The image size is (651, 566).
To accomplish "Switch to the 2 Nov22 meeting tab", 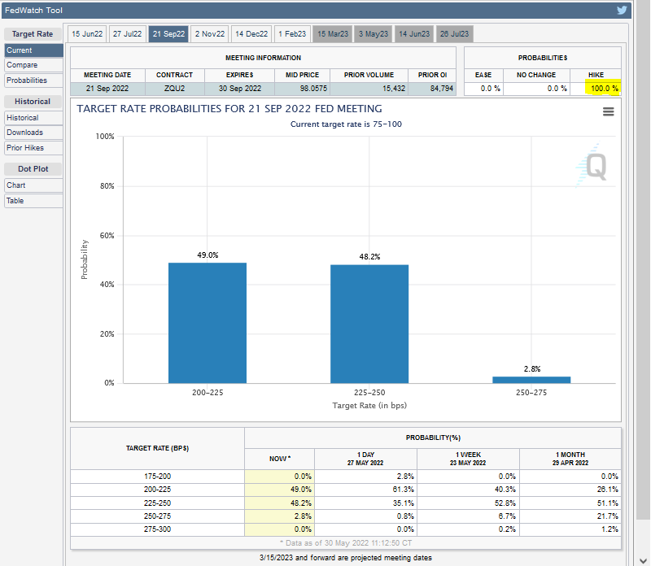I will pyautogui.click(x=210, y=34).
